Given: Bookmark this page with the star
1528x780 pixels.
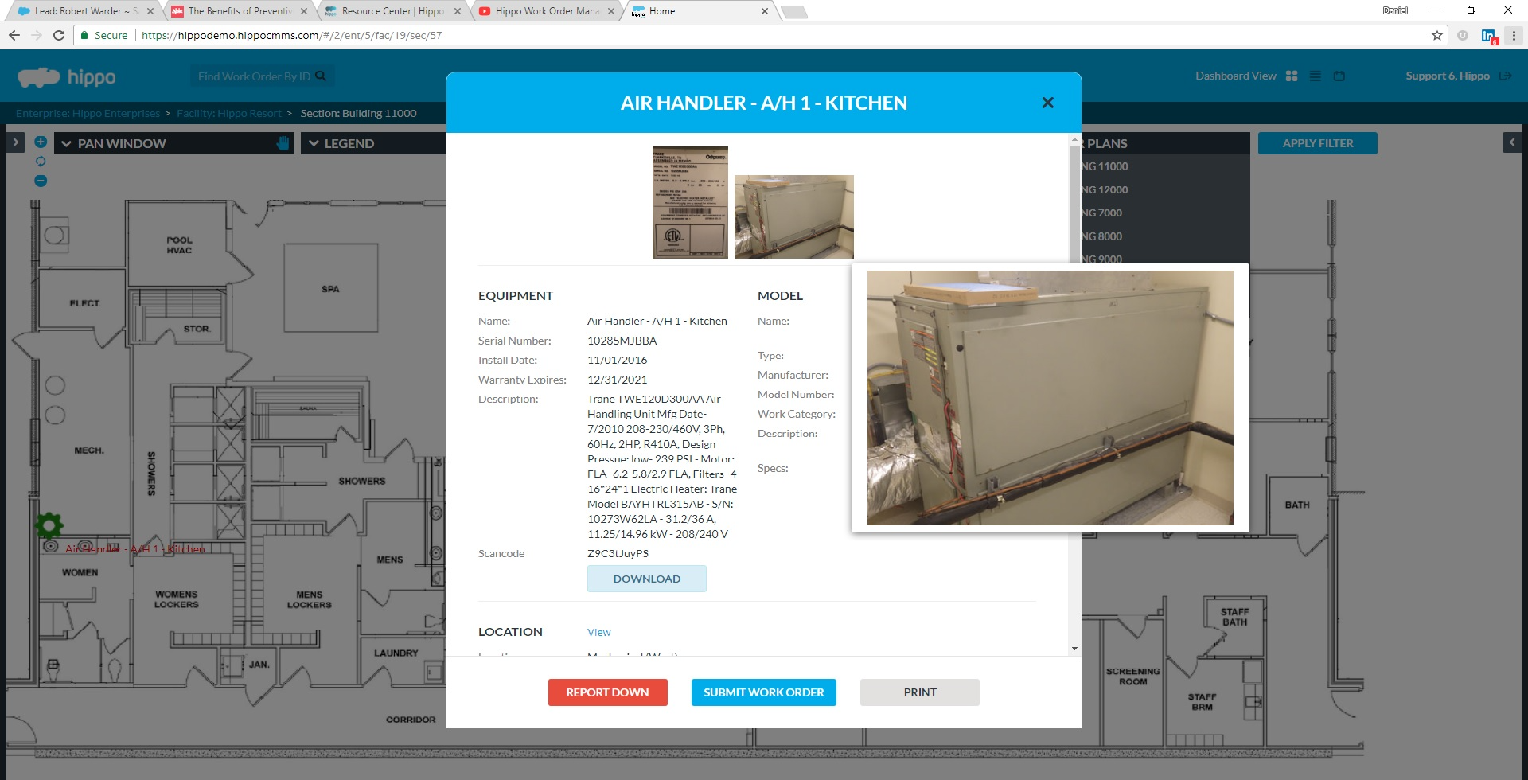Looking at the screenshot, I should pyautogui.click(x=1436, y=35).
